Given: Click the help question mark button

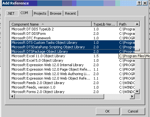Looking at the screenshot, I should click(139, 3).
